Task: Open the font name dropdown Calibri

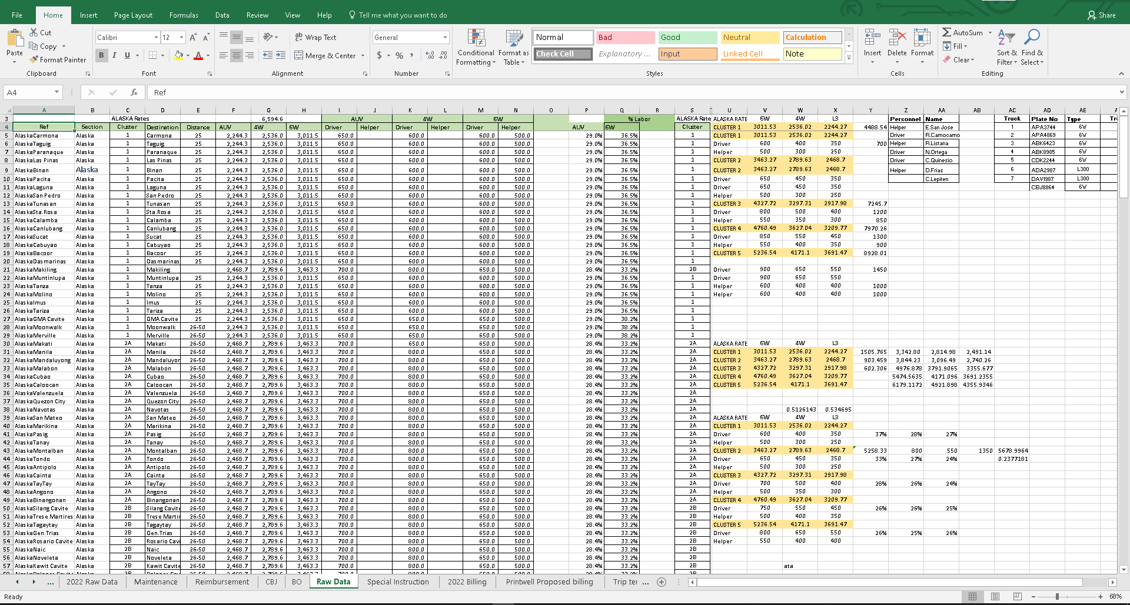Action: tap(156, 37)
